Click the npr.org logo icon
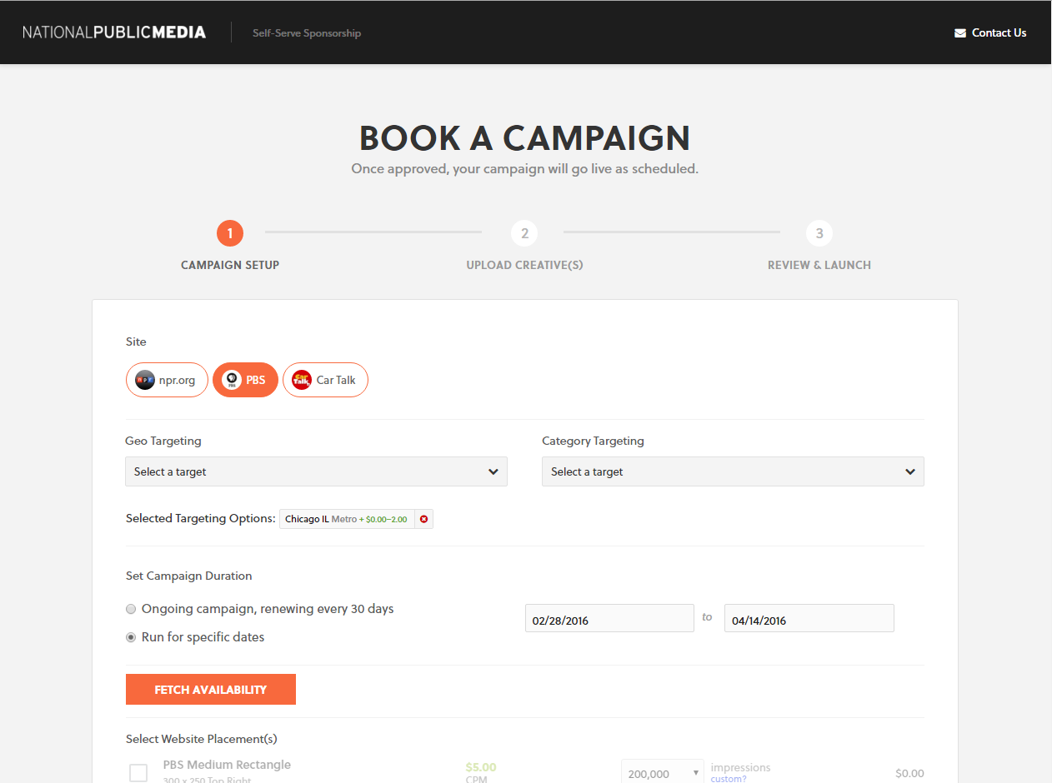 point(145,380)
